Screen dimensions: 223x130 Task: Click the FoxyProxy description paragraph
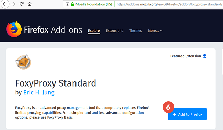pyautogui.click(x=83, y=113)
